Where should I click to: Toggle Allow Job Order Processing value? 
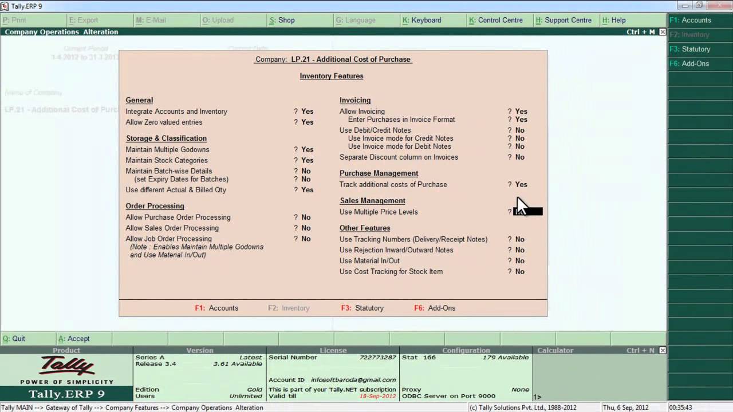(306, 239)
